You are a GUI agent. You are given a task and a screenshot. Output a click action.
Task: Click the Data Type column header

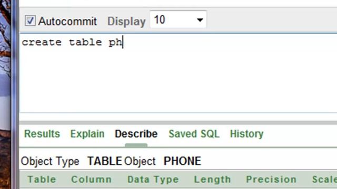point(153,180)
